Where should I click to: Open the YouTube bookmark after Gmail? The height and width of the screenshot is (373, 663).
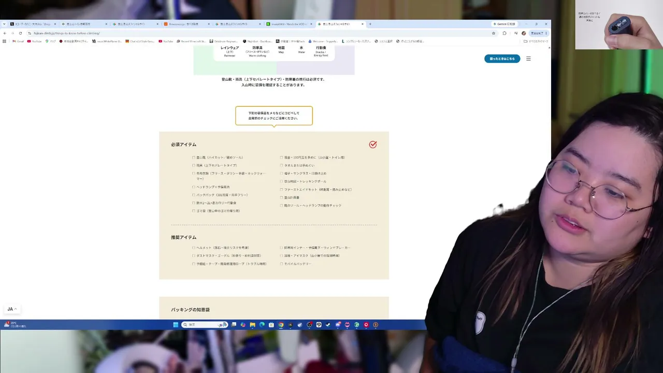click(x=34, y=41)
